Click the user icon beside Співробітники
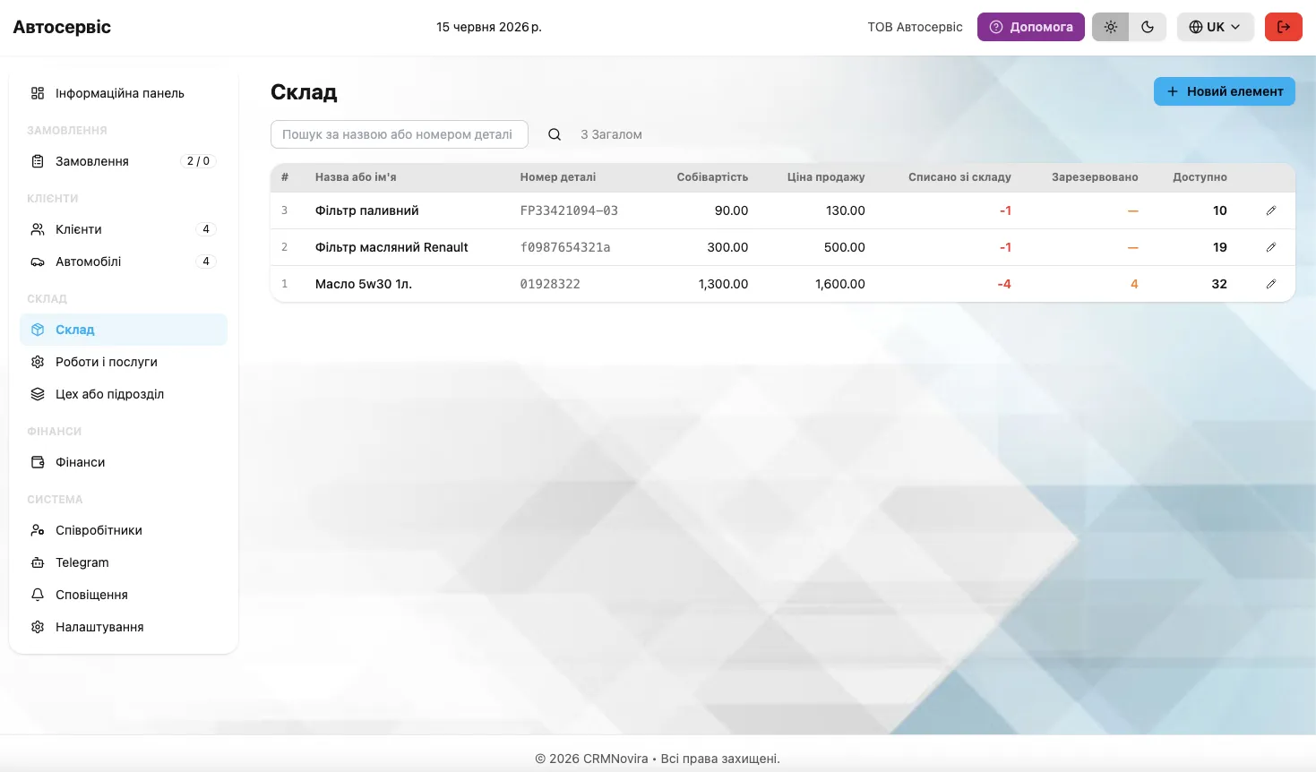 tap(38, 530)
